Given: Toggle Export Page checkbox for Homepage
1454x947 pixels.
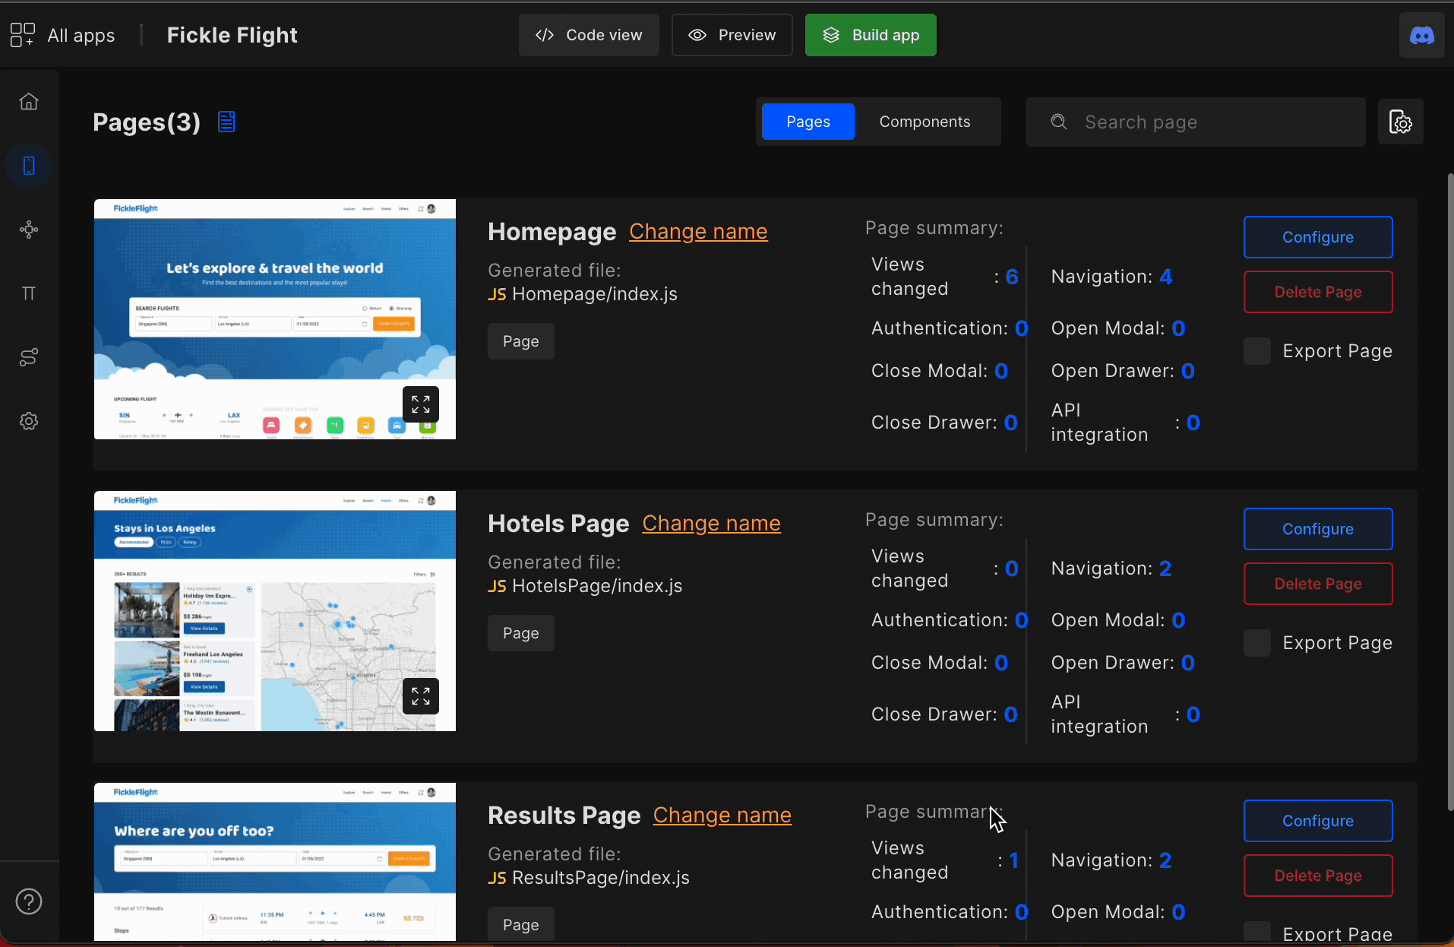Looking at the screenshot, I should pos(1257,351).
